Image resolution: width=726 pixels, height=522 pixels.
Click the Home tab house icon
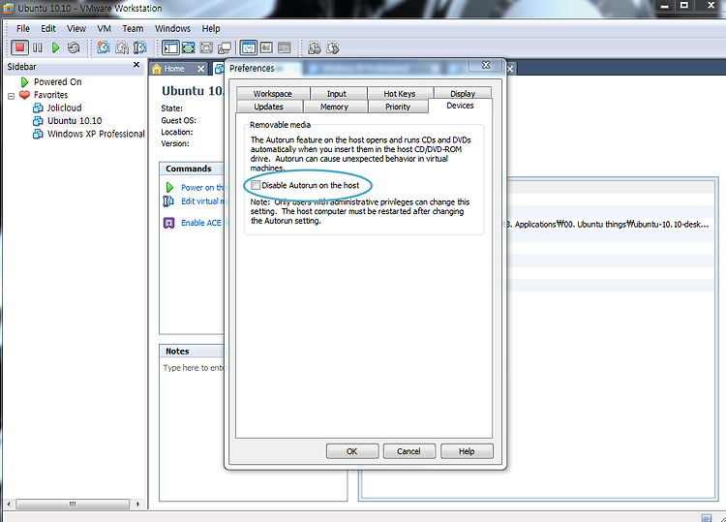click(x=157, y=69)
